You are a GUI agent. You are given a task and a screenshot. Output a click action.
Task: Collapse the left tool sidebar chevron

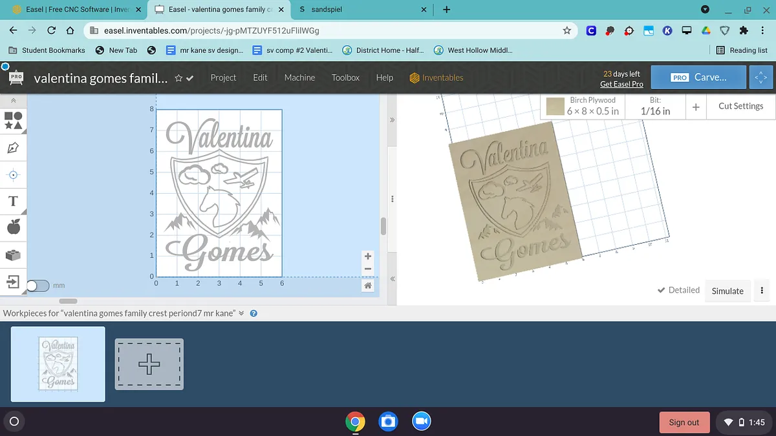pyautogui.click(x=13, y=101)
